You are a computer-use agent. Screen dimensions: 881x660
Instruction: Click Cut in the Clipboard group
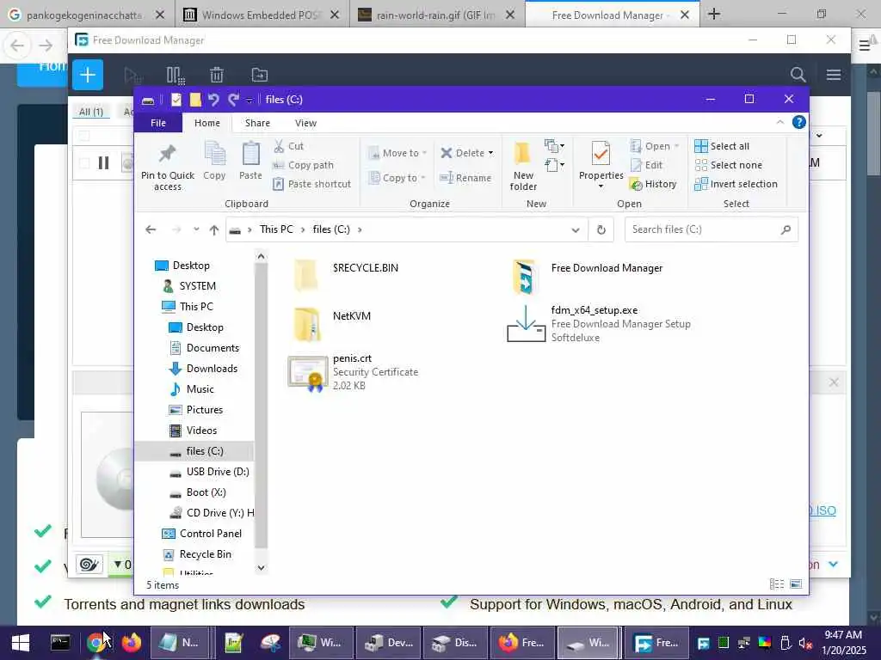tap(289, 146)
